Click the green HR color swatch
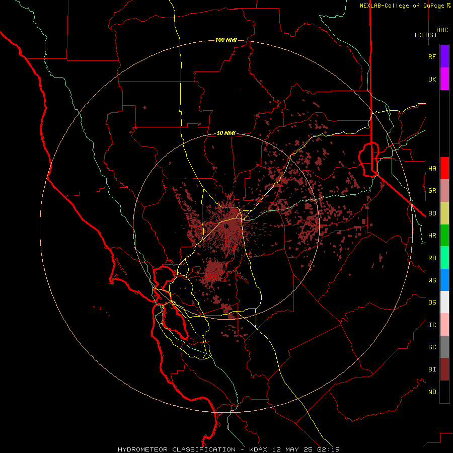This screenshot has width=453, height=453. 444,236
